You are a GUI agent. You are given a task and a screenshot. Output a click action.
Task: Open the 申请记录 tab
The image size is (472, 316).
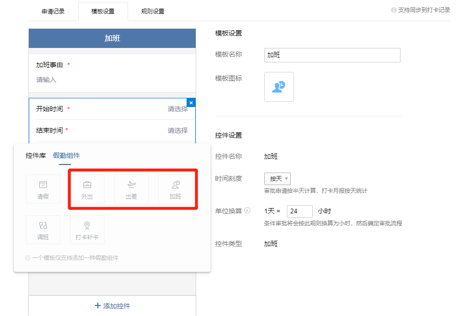[x=53, y=12]
